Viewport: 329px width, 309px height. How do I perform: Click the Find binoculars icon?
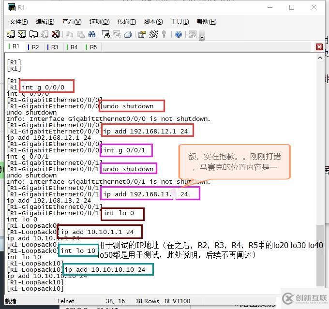coord(92,34)
